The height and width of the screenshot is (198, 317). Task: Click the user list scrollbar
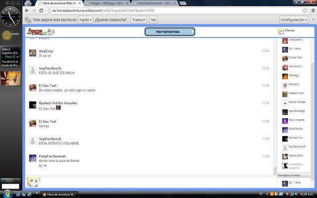pos(313,121)
